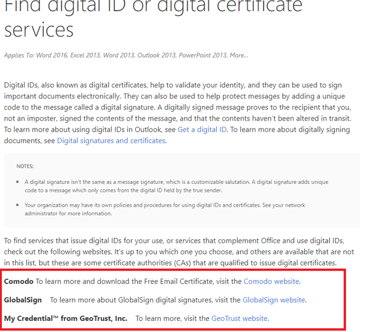
Task: Click the second note's square bullet
Action: pos(17,205)
